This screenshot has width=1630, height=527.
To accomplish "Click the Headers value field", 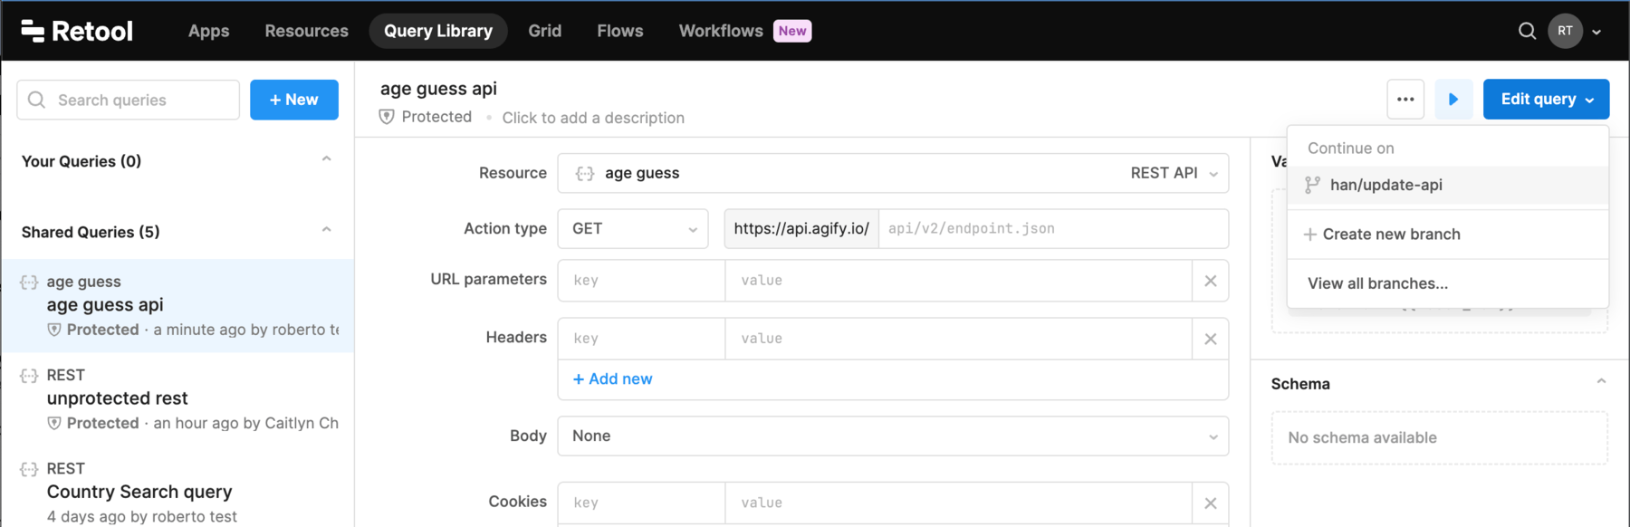I will point(958,339).
